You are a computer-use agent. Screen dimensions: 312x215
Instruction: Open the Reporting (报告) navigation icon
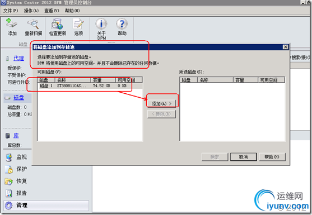pyautogui.click(x=9, y=193)
